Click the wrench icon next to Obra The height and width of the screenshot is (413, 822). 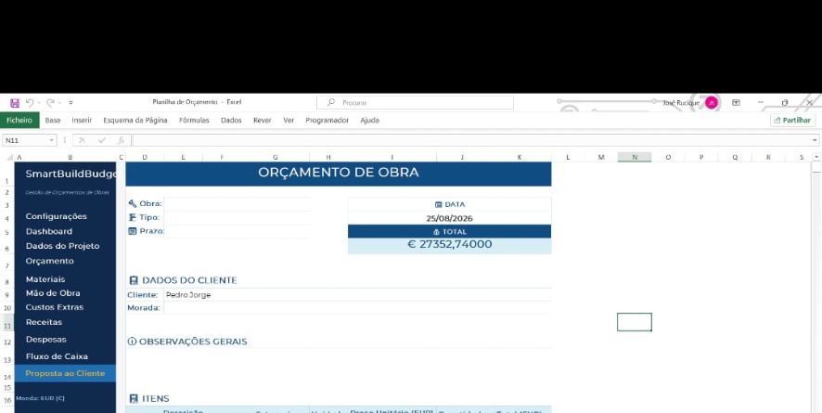[133, 204]
